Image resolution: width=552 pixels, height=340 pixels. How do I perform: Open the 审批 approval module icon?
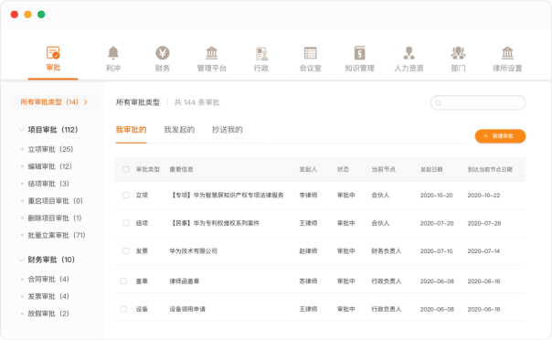pyautogui.click(x=53, y=53)
